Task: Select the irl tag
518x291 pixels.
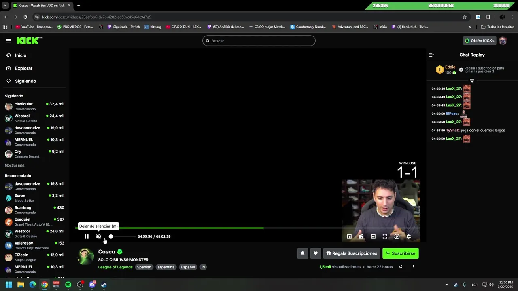Action: 203,267
